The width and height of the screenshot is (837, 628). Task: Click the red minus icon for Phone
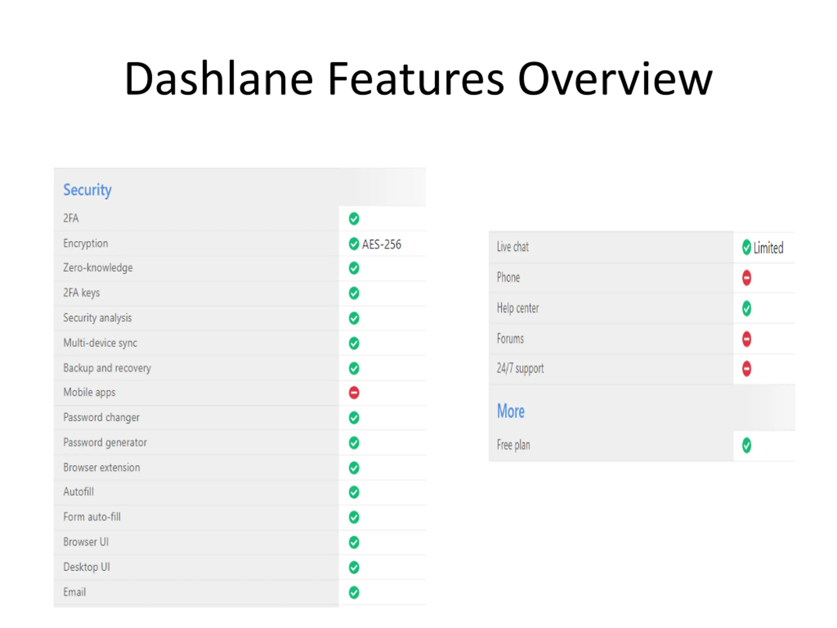[x=746, y=278]
